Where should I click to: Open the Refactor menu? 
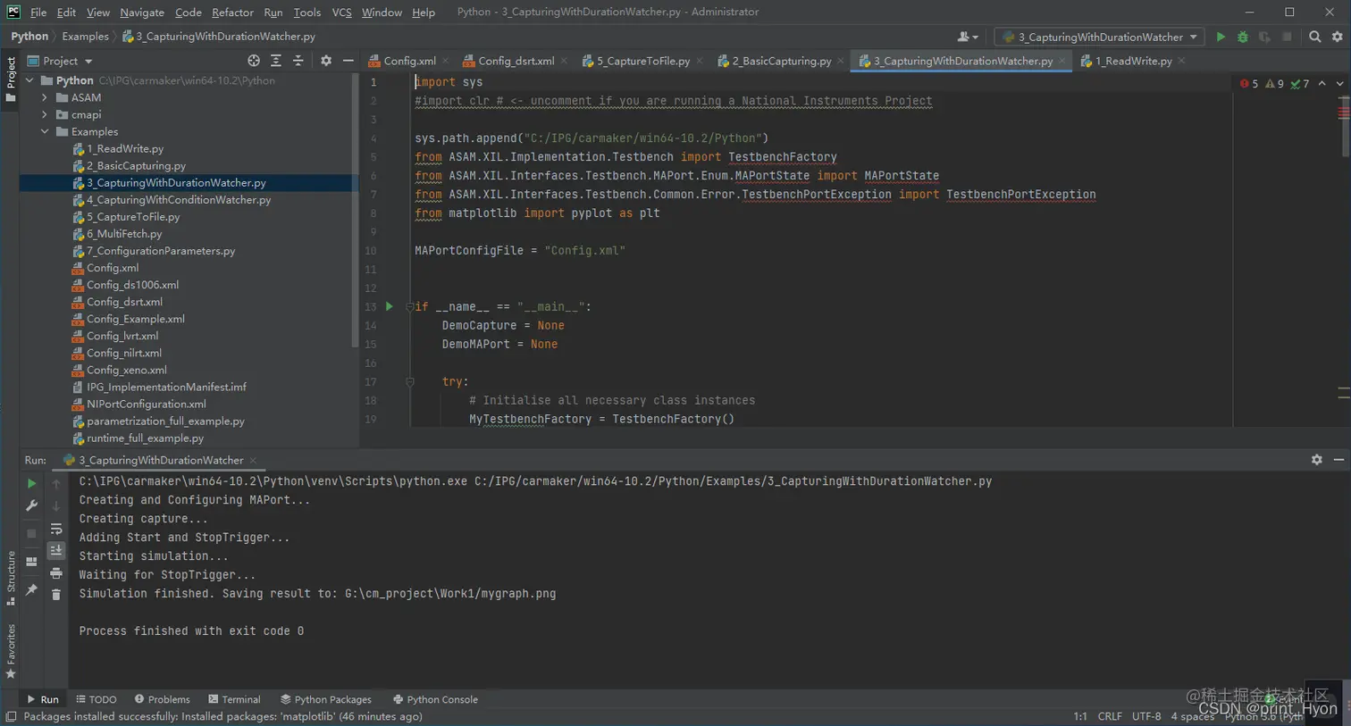[232, 13]
